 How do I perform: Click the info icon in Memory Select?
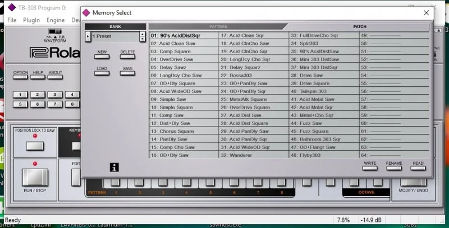pyautogui.click(x=114, y=167)
